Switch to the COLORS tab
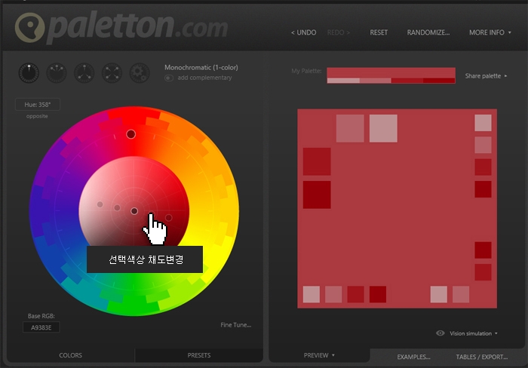This screenshot has width=528, height=368. click(x=70, y=355)
